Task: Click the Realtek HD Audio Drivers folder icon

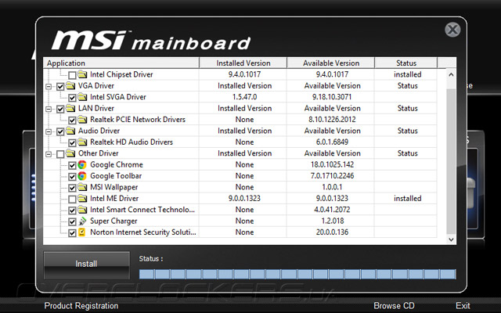Action: point(82,142)
